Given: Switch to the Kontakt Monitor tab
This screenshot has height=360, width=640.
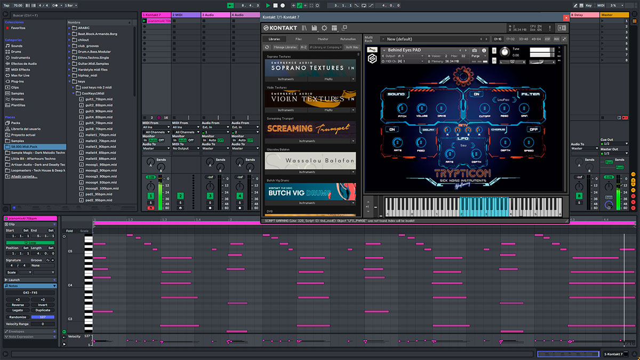Looking at the screenshot, I should pos(323,39).
